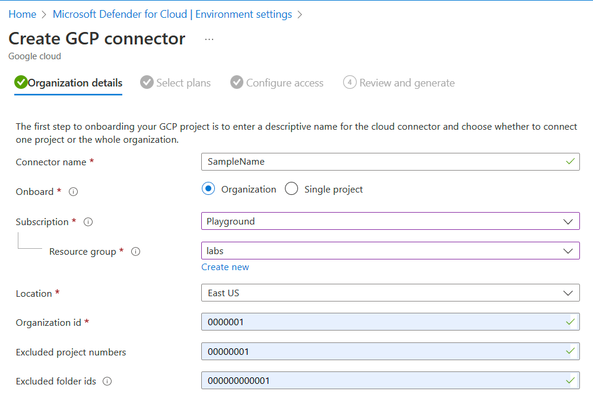Open Microsoft Defender for Cloud Environment settings breadcrumb

tap(172, 14)
